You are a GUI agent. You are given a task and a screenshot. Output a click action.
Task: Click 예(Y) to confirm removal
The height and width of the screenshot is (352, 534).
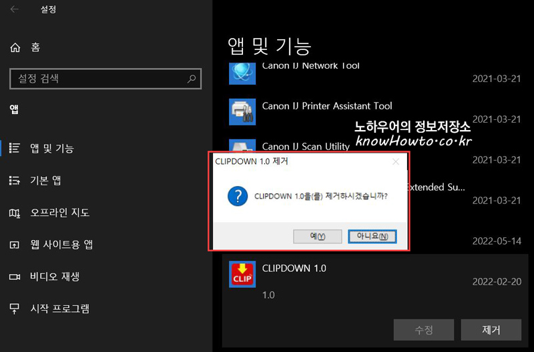318,237
